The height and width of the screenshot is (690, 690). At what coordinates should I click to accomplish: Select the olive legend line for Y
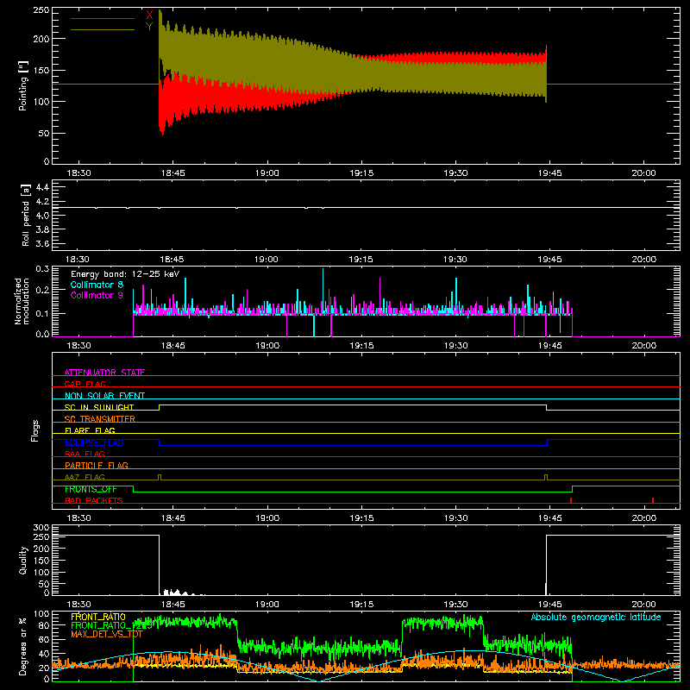(103, 29)
